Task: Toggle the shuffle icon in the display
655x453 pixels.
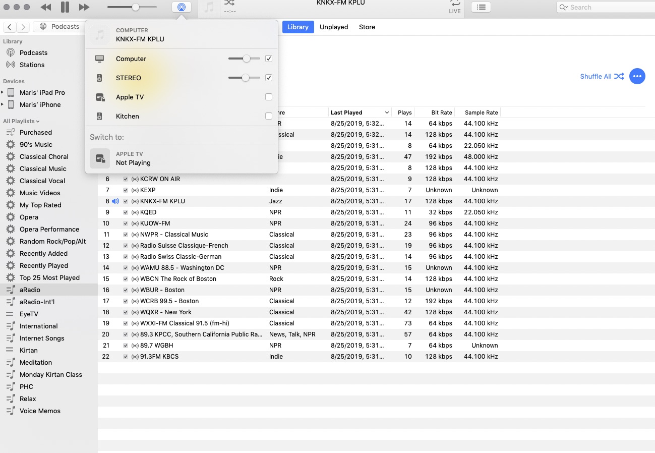Action: (229, 3)
